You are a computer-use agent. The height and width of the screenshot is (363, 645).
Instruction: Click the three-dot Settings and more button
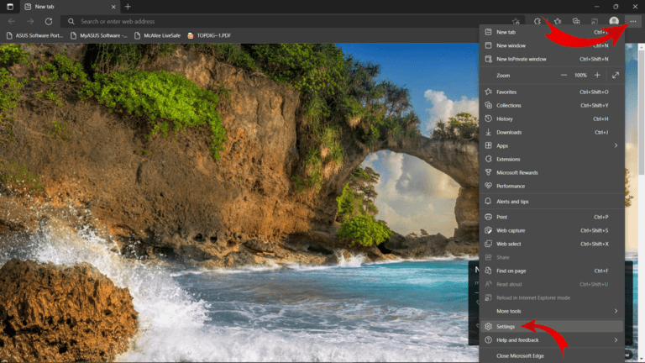coord(633,21)
